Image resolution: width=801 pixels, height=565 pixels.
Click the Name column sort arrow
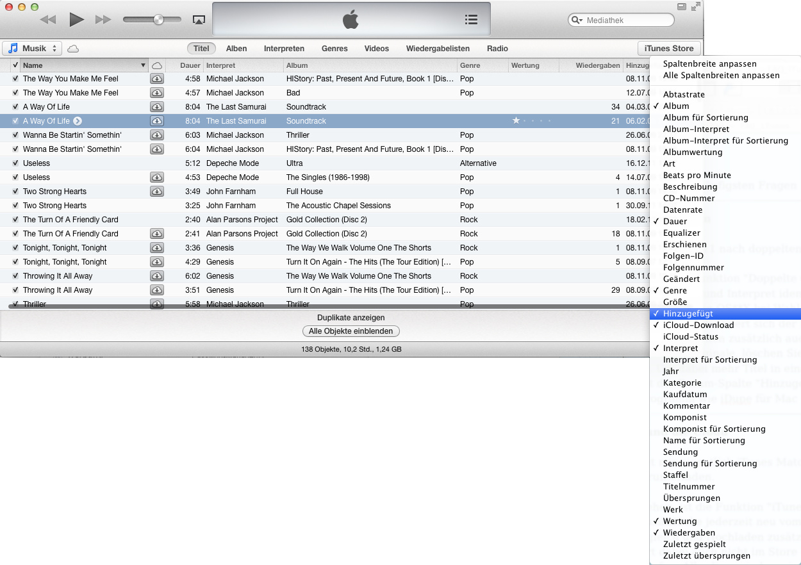[143, 65]
